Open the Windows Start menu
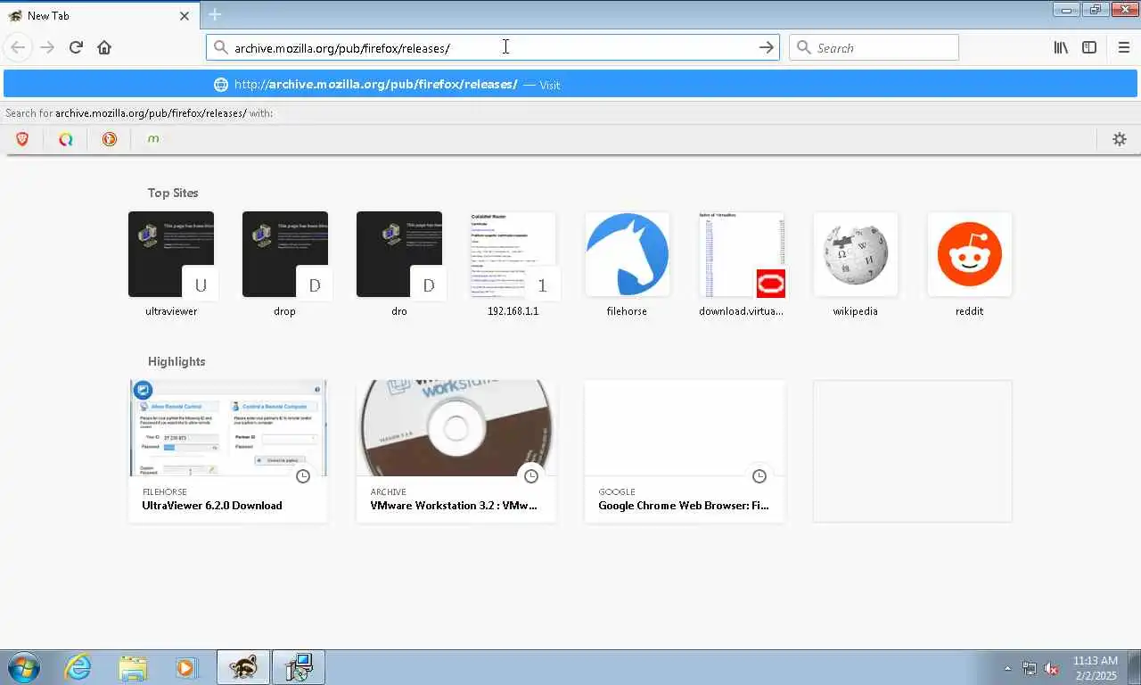This screenshot has height=685, width=1141. point(22,667)
